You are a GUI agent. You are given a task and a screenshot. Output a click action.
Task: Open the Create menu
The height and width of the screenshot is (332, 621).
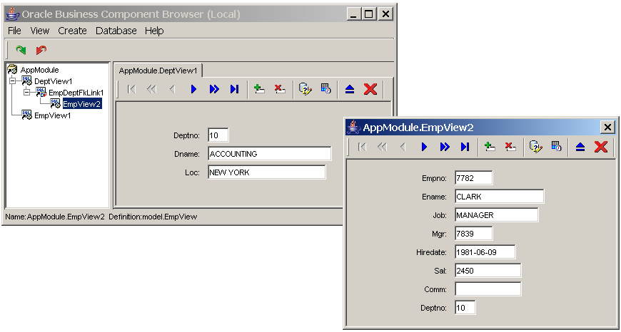pyautogui.click(x=72, y=31)
